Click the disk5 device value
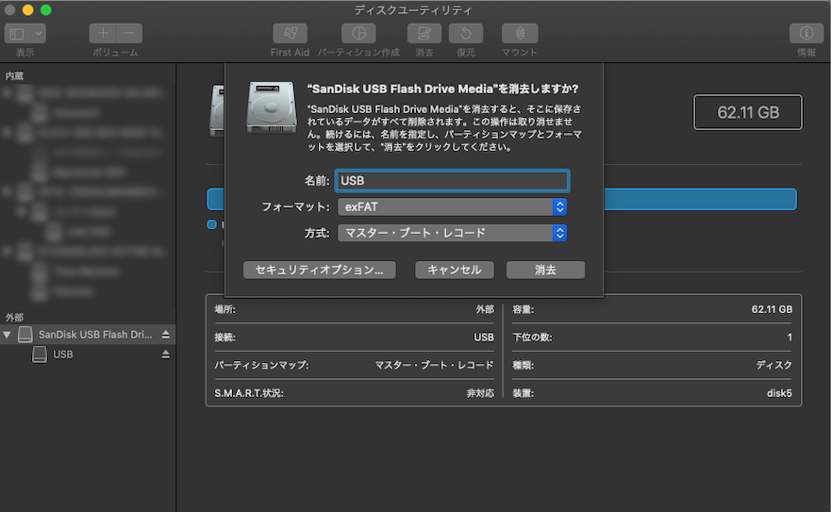 click(x=779, y=393)
